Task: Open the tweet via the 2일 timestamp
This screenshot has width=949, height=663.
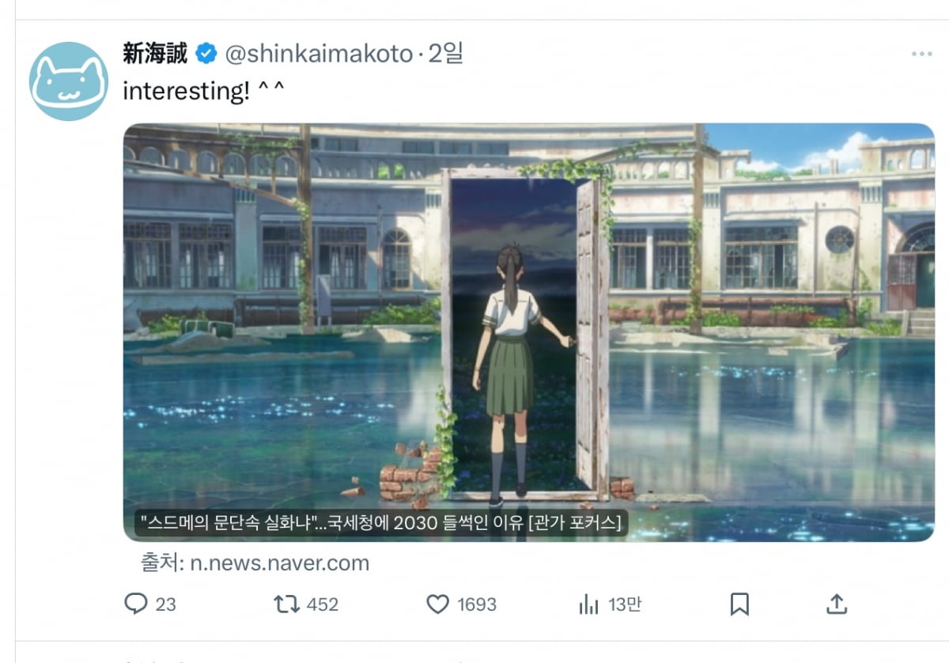Action: point(445,54)
